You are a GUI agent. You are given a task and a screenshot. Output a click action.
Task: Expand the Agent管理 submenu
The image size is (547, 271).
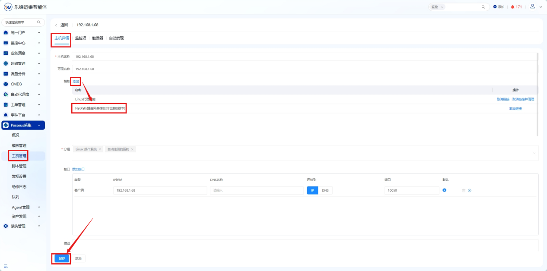[39, 208]
